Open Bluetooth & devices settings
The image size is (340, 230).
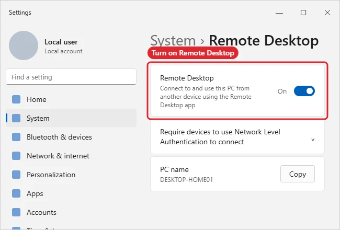point(71,137)
